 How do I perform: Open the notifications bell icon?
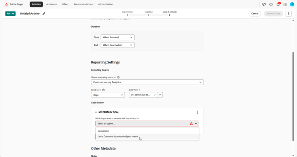[278, 4]
